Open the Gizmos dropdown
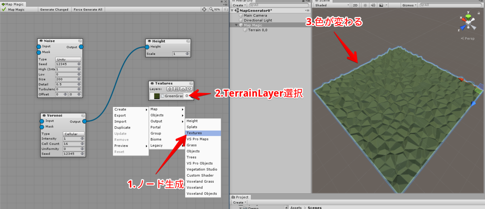 click(x=409, y=5)
